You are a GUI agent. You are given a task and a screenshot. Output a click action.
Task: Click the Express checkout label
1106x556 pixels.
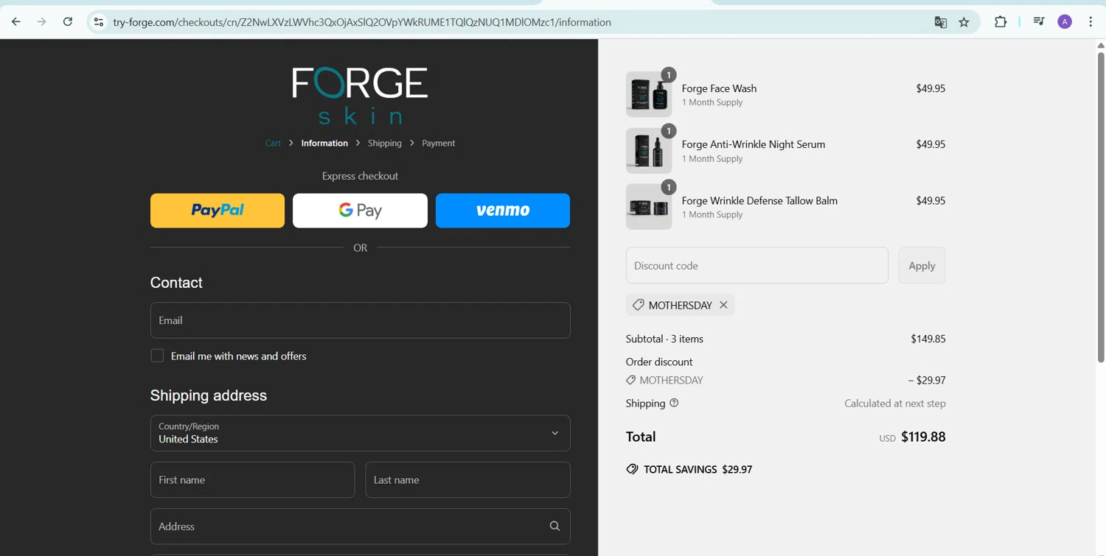tap(360, 176)
